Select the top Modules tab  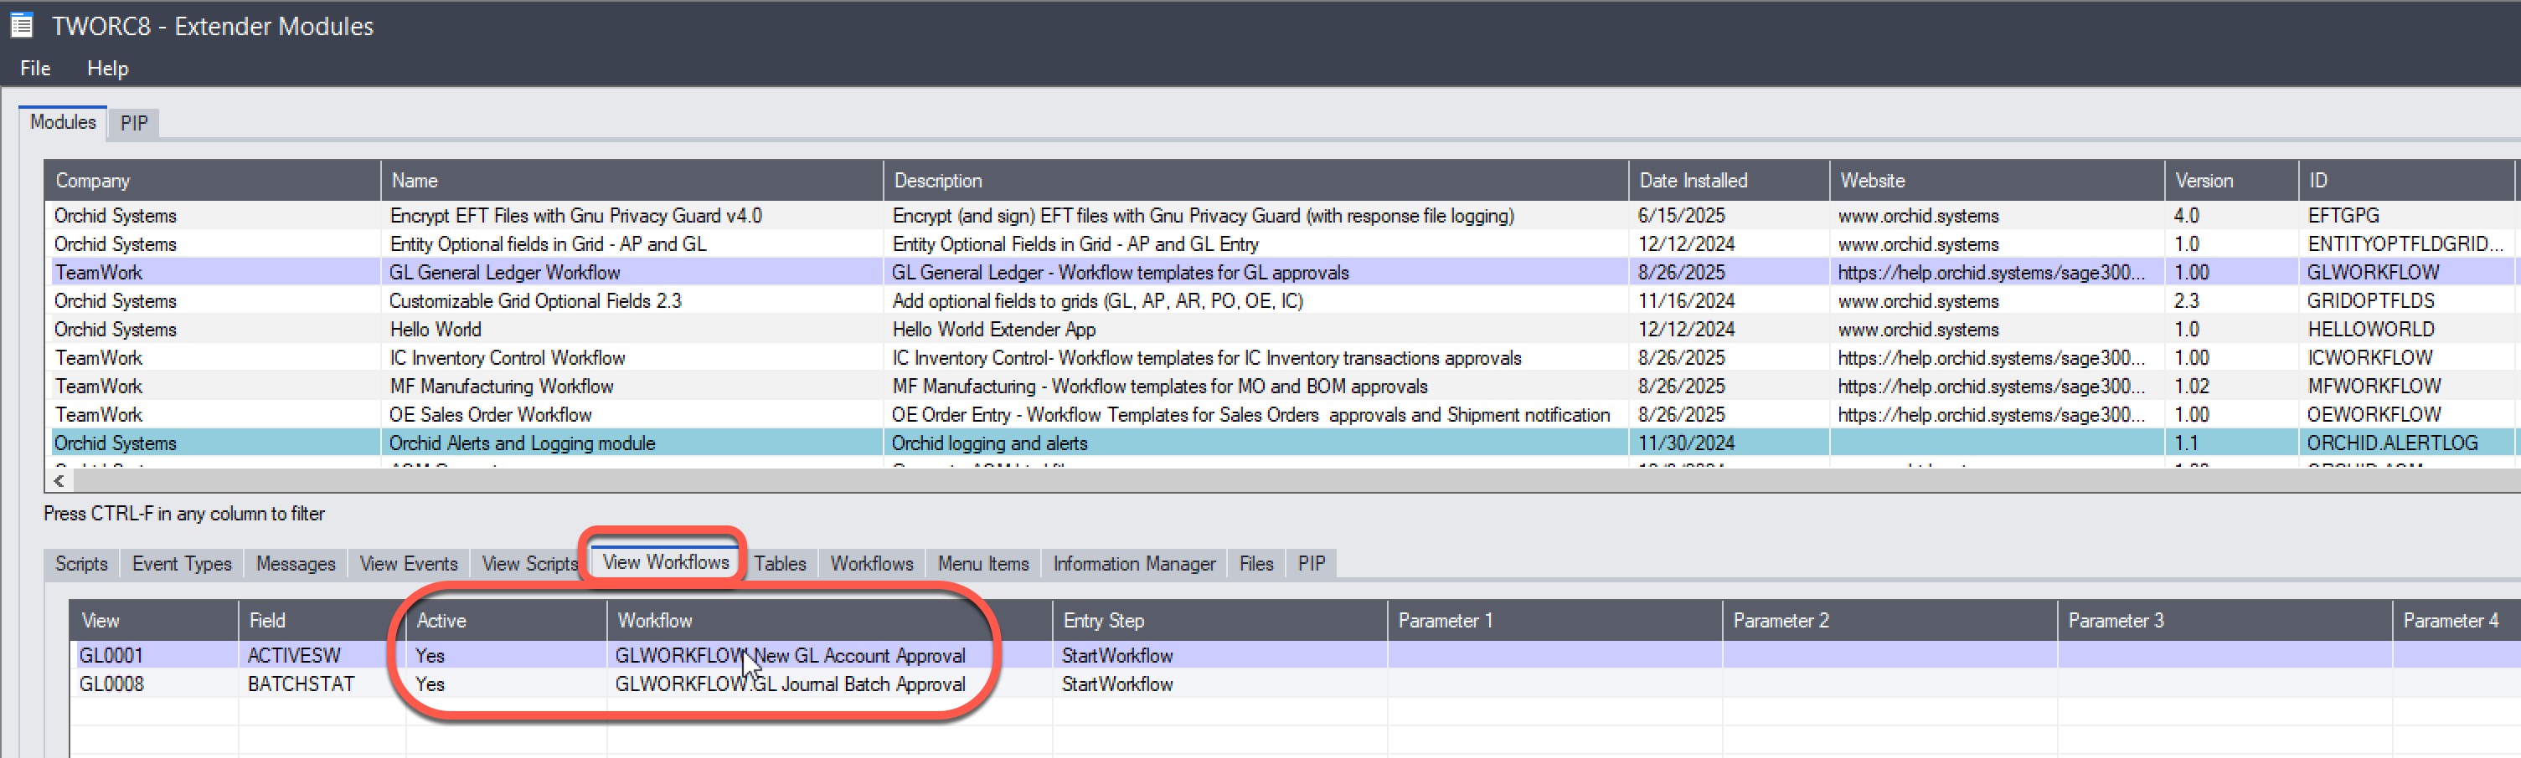pyautogui.click(x=63, y=122)
